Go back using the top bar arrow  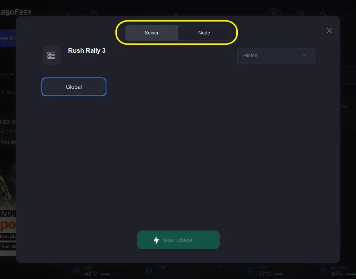click(x=68, y=14)
